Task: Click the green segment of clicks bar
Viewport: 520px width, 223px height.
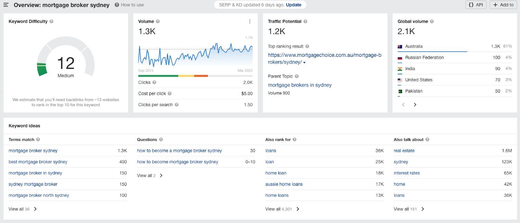Action: pos(158,76)
